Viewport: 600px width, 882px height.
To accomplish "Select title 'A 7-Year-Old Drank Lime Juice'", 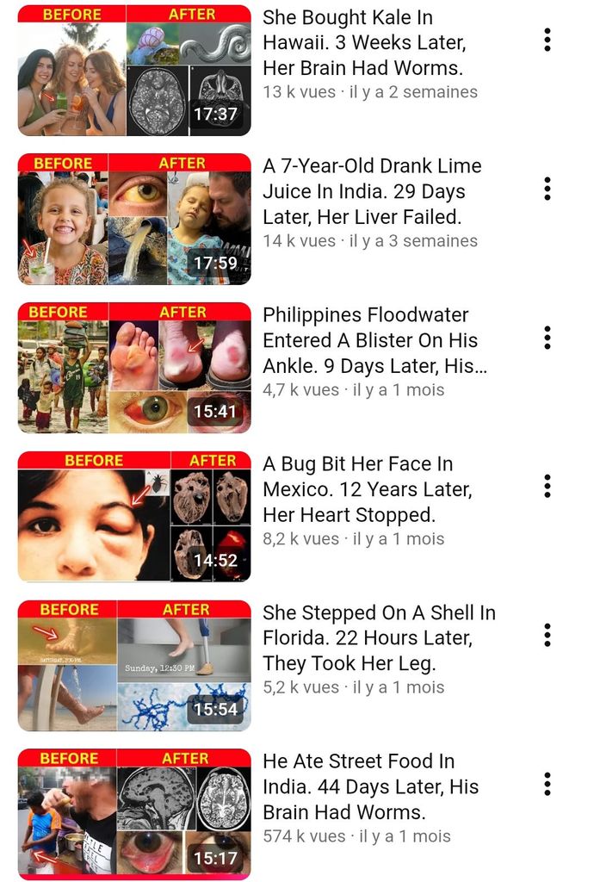I will coord(372,191).
